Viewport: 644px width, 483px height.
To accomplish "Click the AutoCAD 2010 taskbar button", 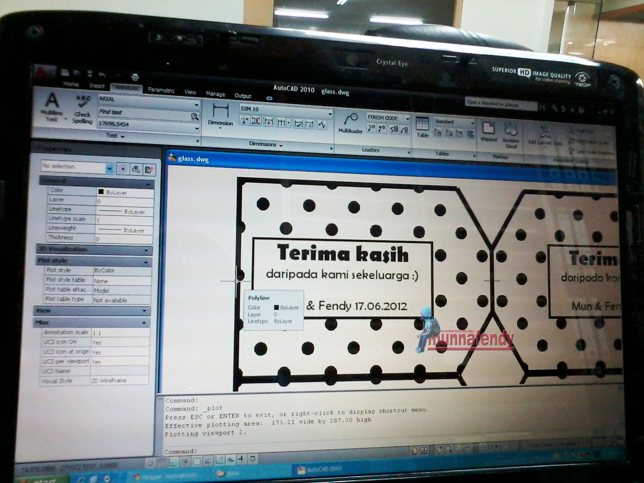I will click(322, 469).
